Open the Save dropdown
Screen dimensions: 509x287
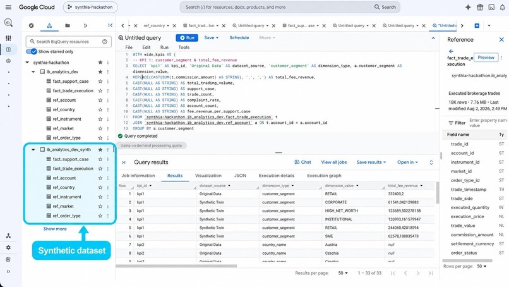(x=212, y=38)
